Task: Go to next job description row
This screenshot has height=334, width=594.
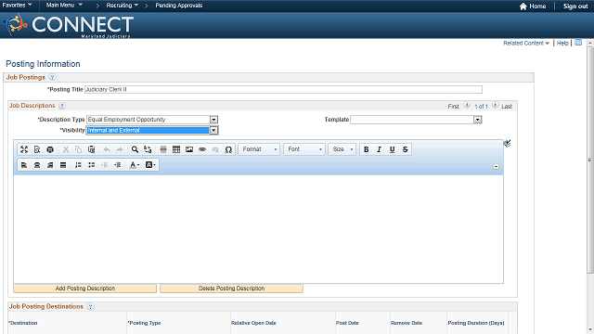Action: pos(495,105)
